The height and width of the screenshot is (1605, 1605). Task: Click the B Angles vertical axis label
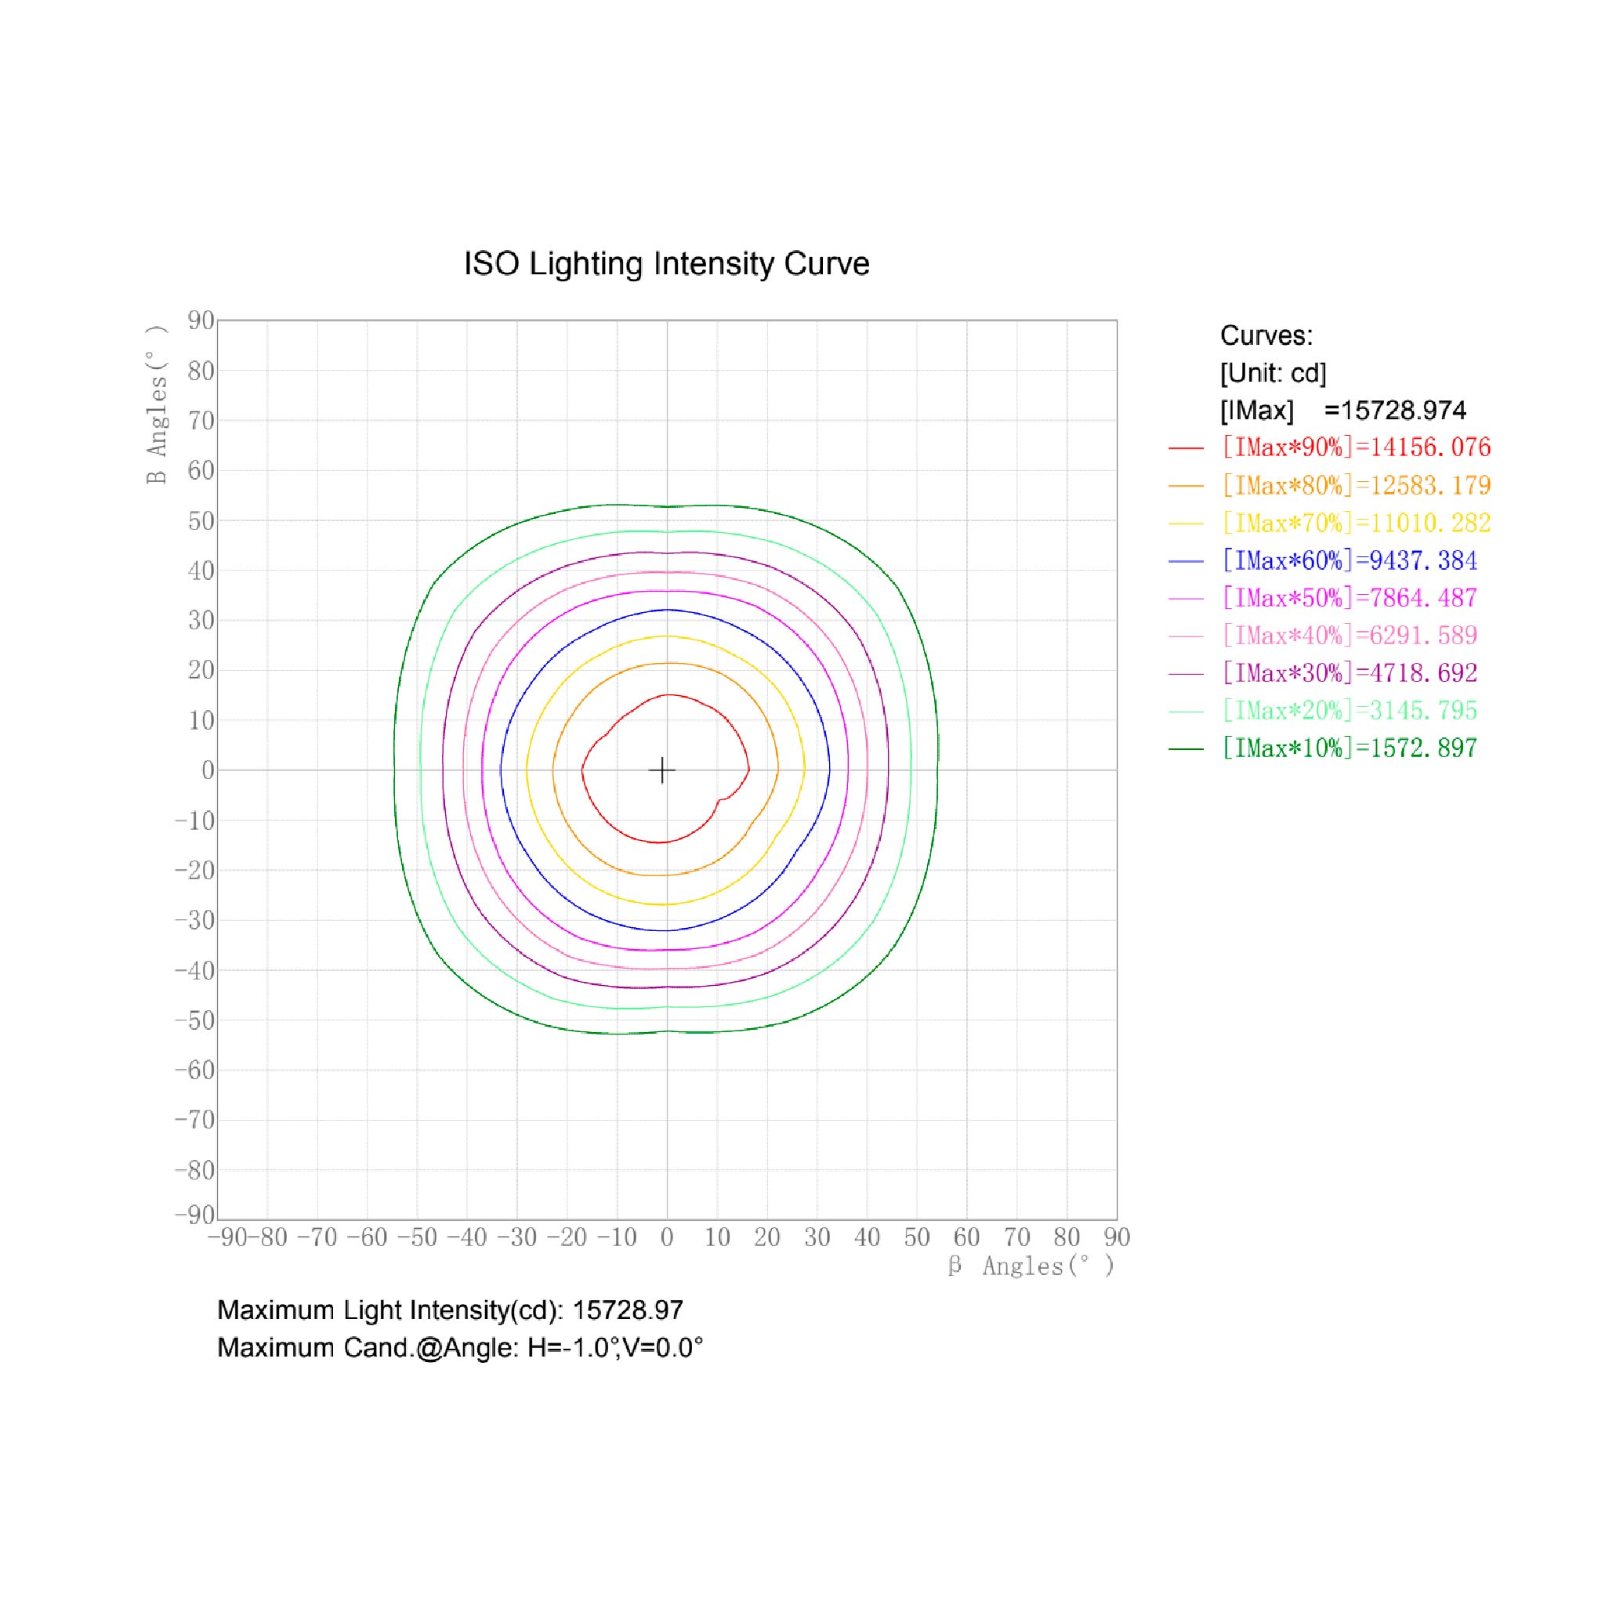coord(156,404)
